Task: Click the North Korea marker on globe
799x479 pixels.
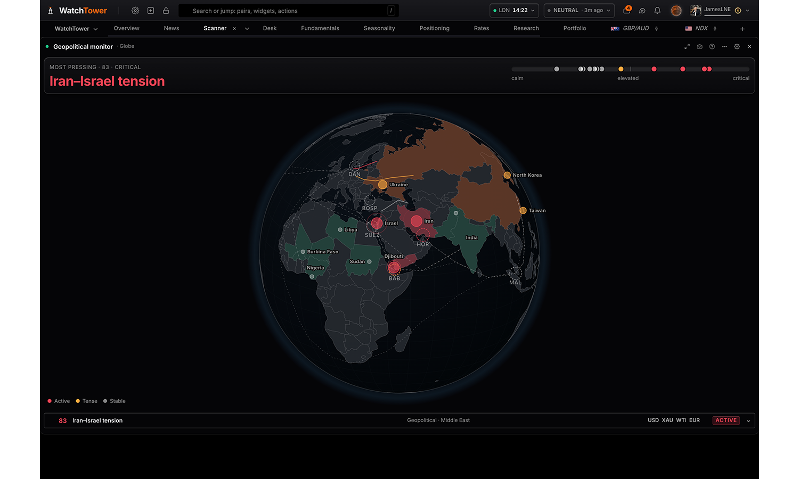Action: (x=507, y=175)
